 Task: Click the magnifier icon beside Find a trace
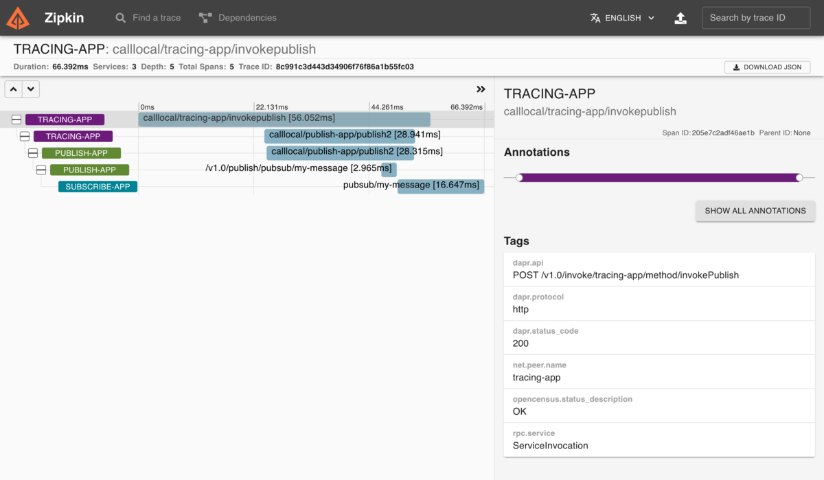121,18
